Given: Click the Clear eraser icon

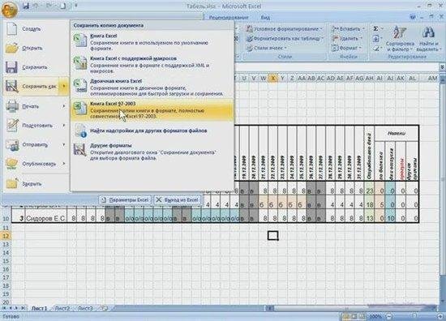Looking at the screenshot, I should tap(375, 49).
